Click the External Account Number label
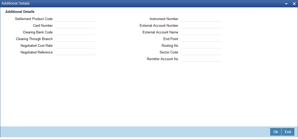298x139 pixels. tap(159, 26)
